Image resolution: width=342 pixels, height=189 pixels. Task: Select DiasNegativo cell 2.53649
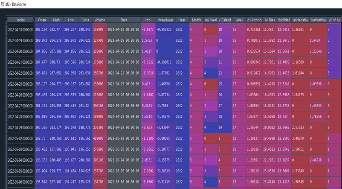pyautogui.click(x=300, y=171)
